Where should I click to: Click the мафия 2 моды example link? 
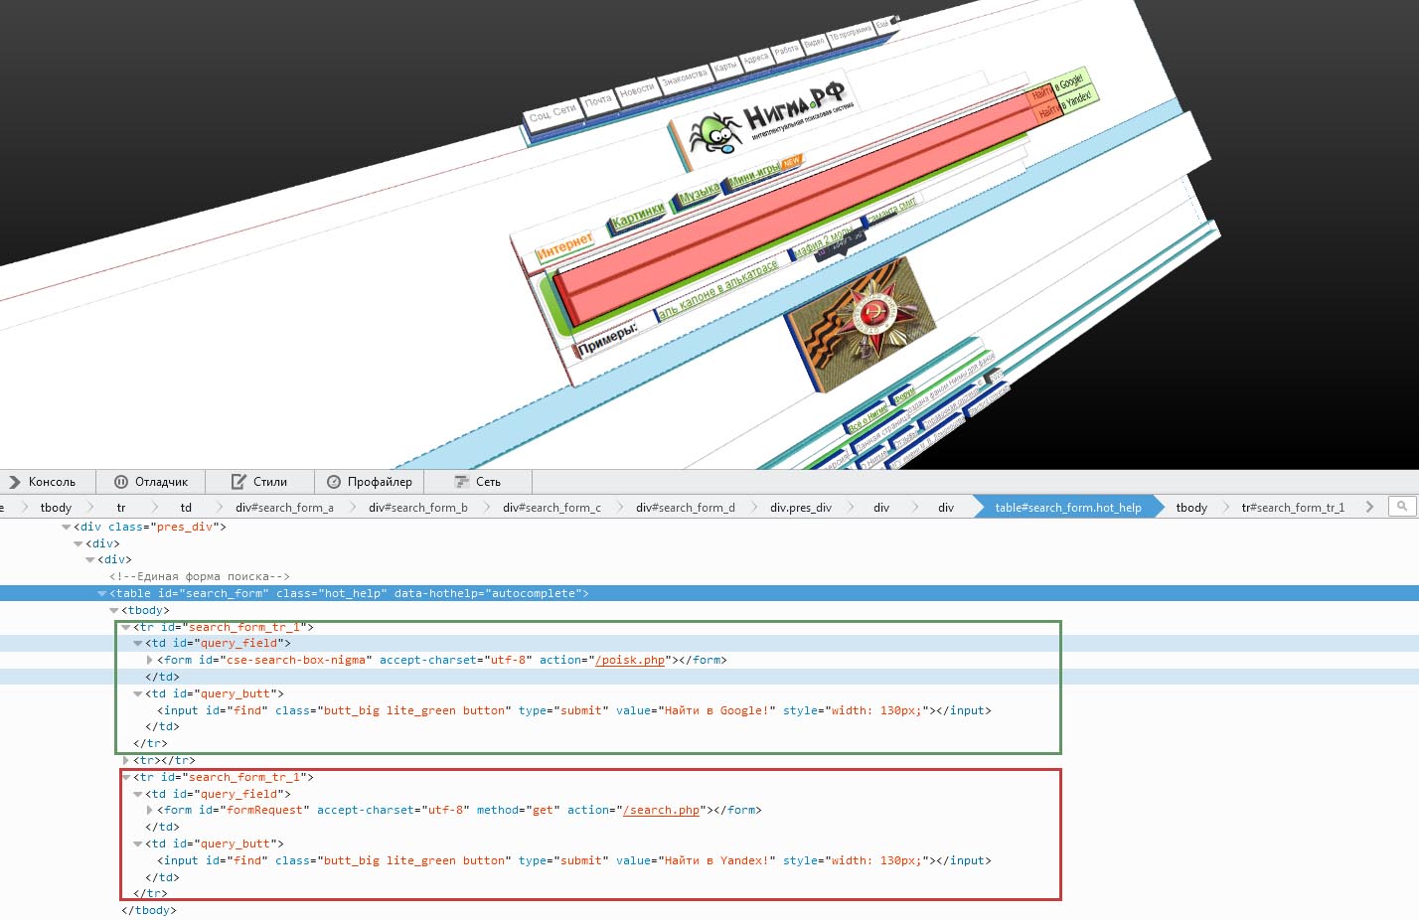824,239
